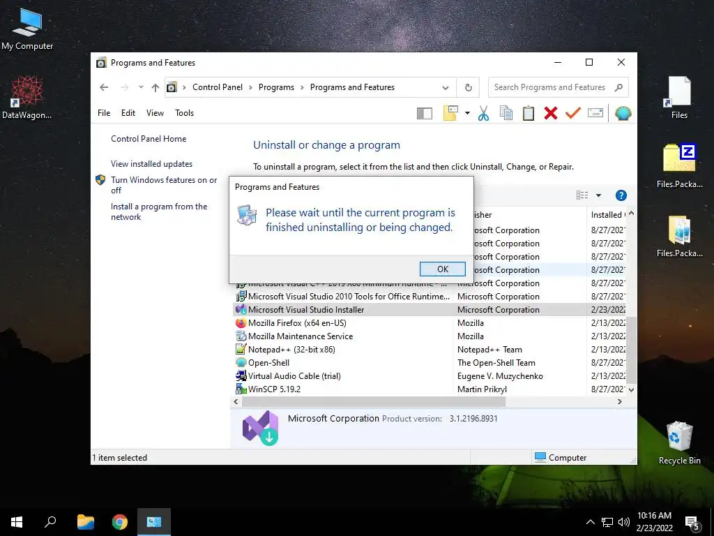The height and width of the screenshot is (536, 714).
Task: Open File Explorer from the taskbar
Action: tap(85, 522)
